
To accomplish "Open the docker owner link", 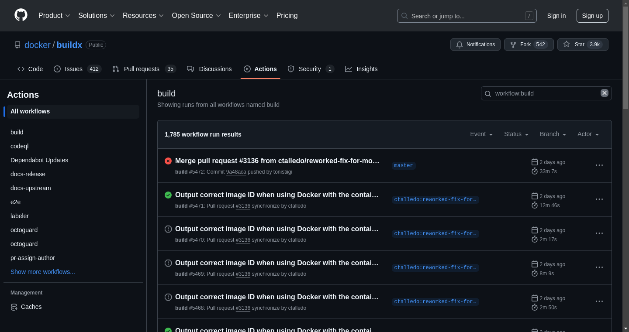I will (38, 44).
